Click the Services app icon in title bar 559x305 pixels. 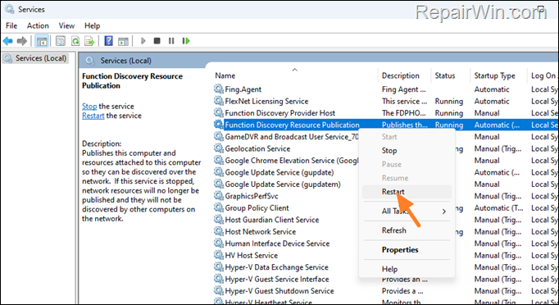click(x=9, y=9)
